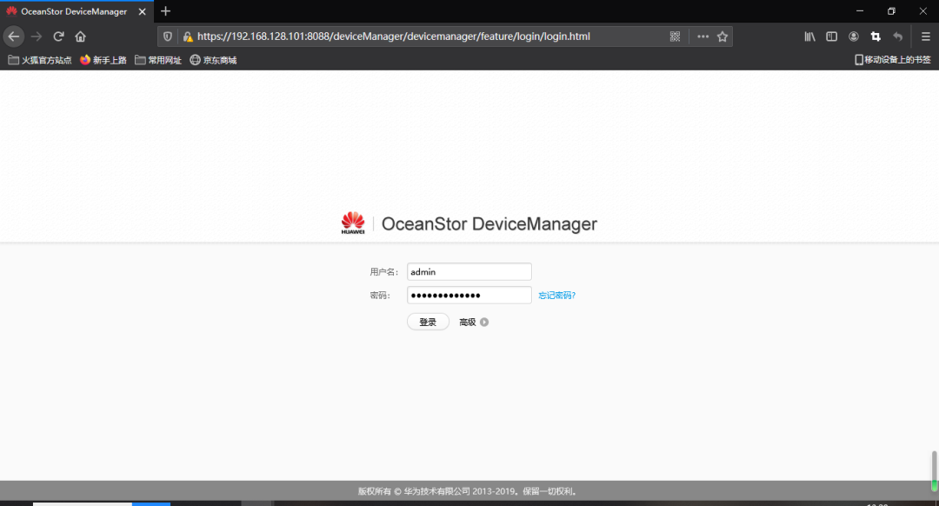Screen dimensions: 939x506
Task: Click the insecure connection padlock warning icon
Action: point(188,37)
